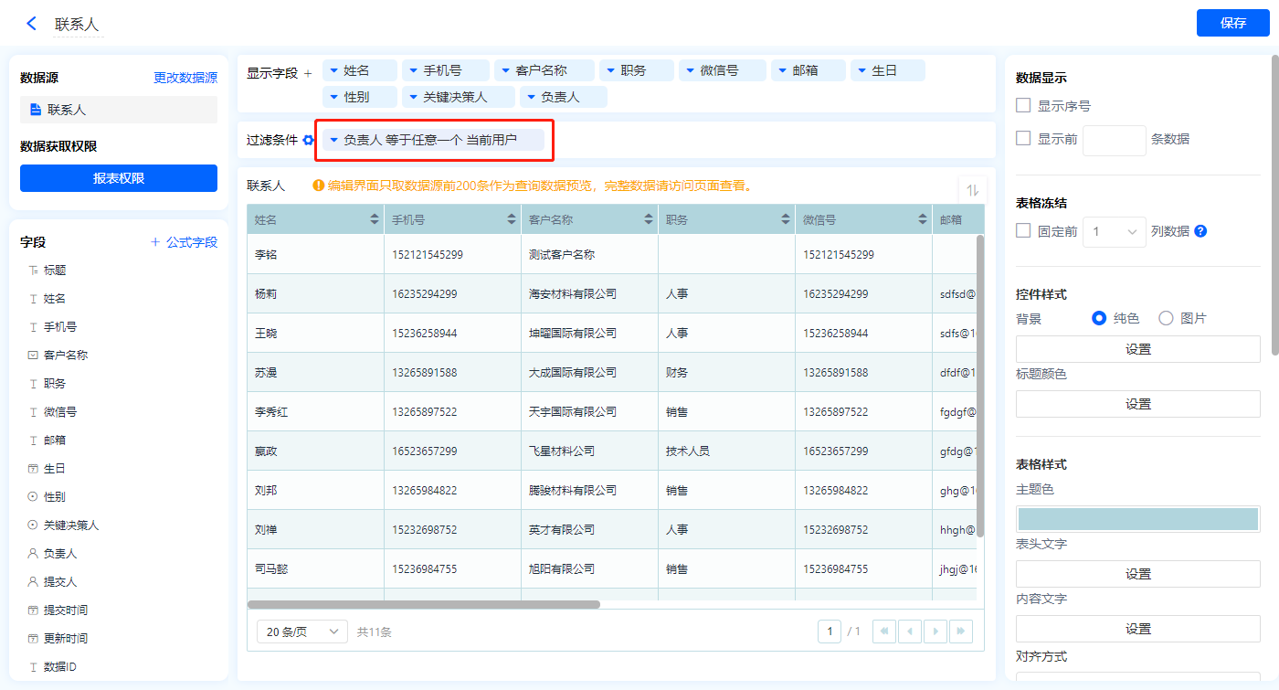The image size is (1279, 690).
Task: Sort by the 姓名 column sort arrows
Action: click(x=375, y=219)
